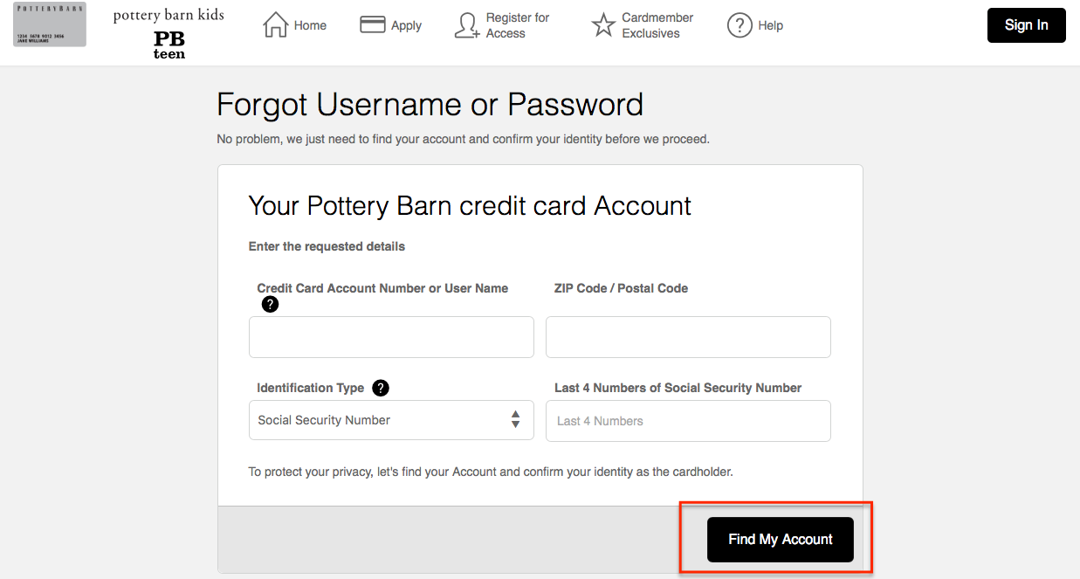Click the Help question mark icon
1080x579 pixels.
tap(739, 25)
